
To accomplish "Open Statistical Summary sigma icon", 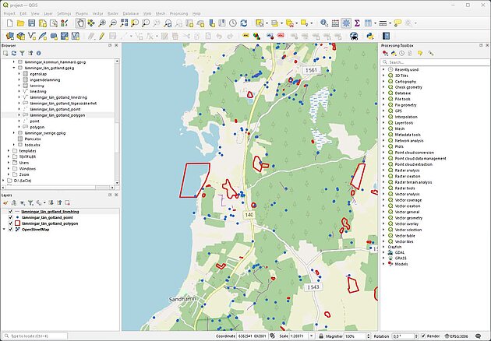I will pos(357,23).
